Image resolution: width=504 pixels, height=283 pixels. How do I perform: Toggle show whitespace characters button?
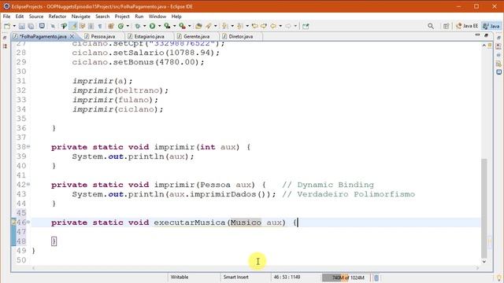point(100,26)
